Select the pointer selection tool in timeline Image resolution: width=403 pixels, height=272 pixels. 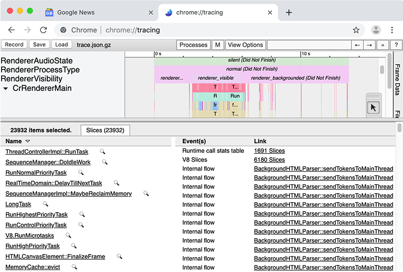(x=374, y=107)
